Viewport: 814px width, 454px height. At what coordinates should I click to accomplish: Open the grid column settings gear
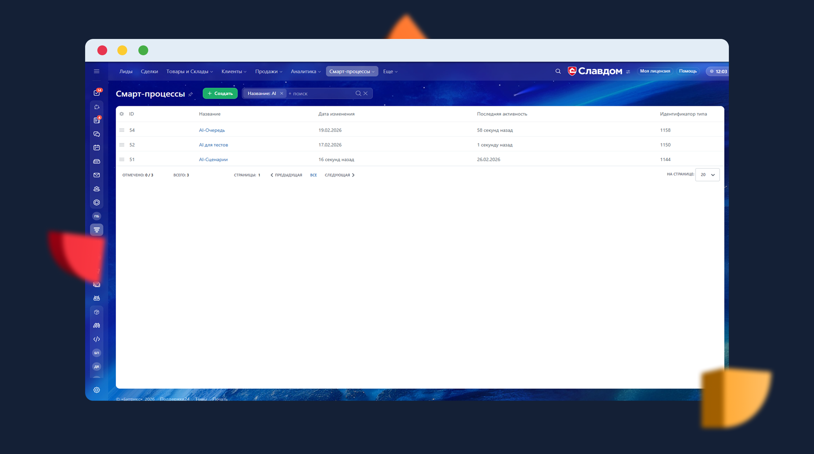click(x=122, y=114)
